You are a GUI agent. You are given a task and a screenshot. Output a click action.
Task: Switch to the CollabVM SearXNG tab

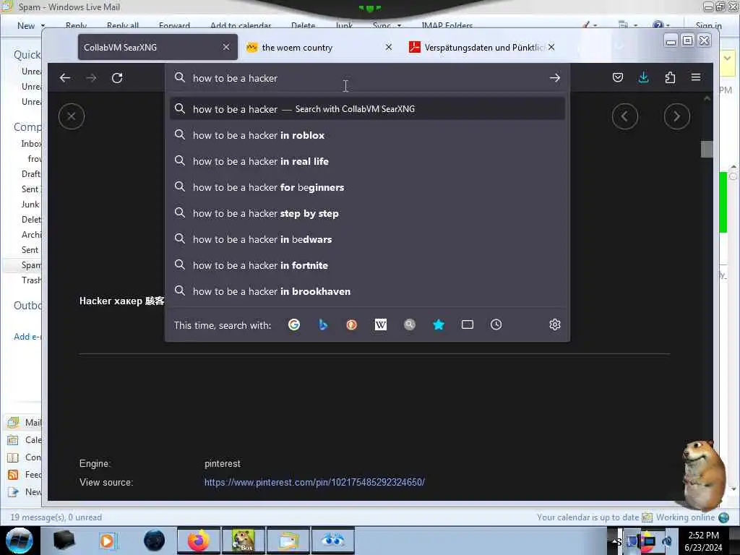[x=158, y=47]
